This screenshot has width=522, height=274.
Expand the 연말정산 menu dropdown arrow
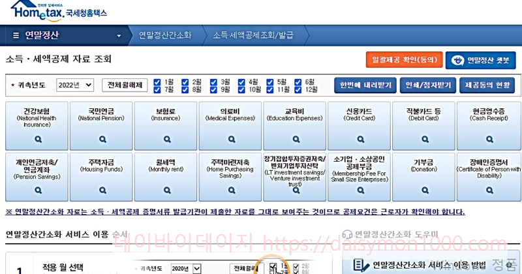(x=119, y=36)
